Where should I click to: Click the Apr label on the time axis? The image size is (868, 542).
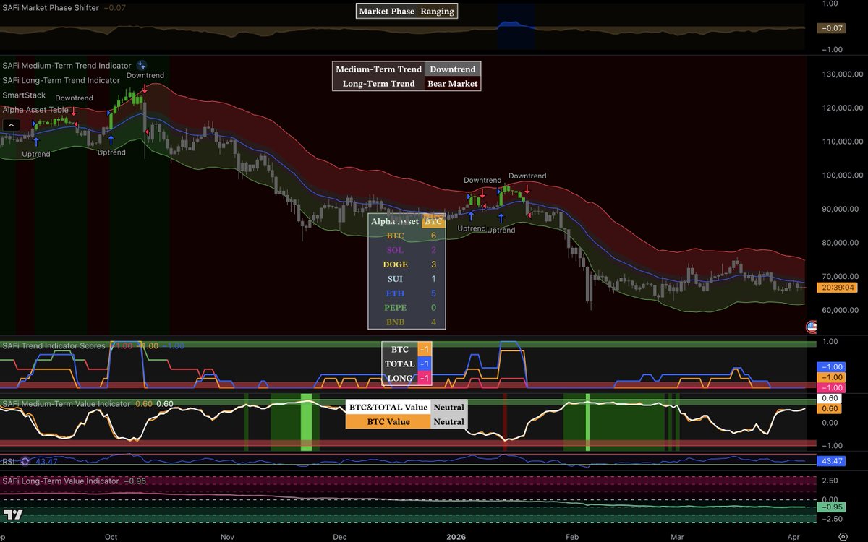[793, 537]
